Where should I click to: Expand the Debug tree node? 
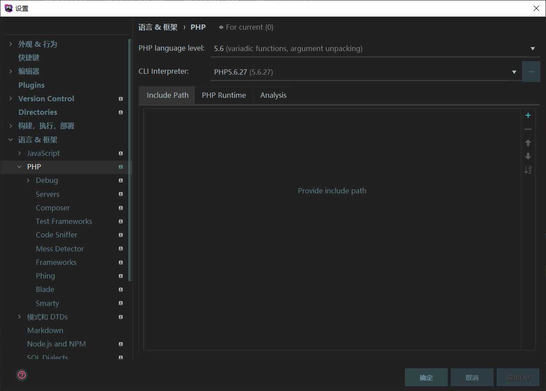click(x=28, y=180)
